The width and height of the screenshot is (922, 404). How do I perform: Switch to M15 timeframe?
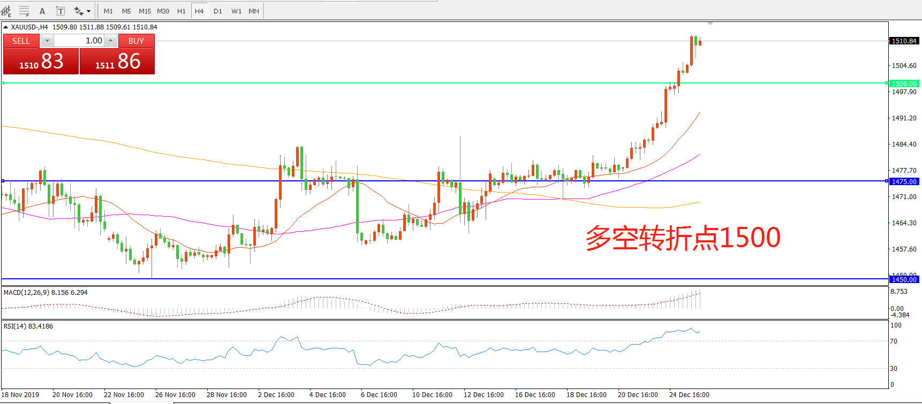tap(145, 11)
